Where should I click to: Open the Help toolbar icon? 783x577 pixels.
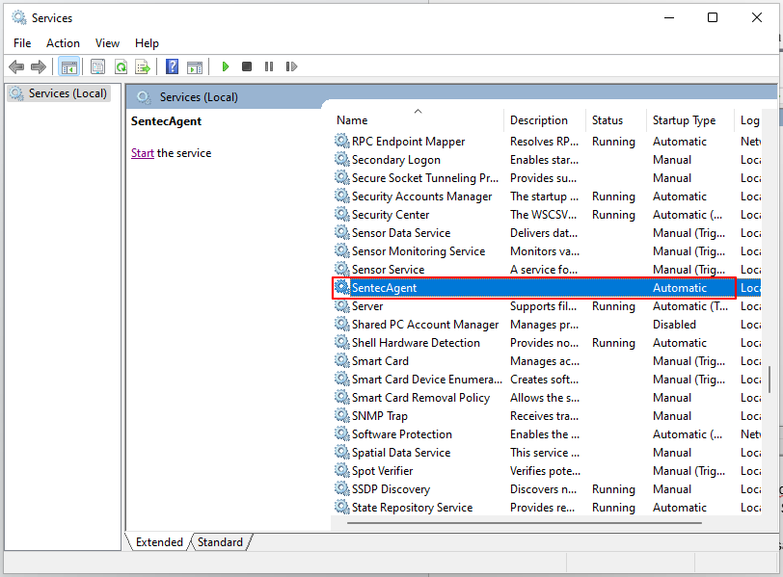pos(172,66)
